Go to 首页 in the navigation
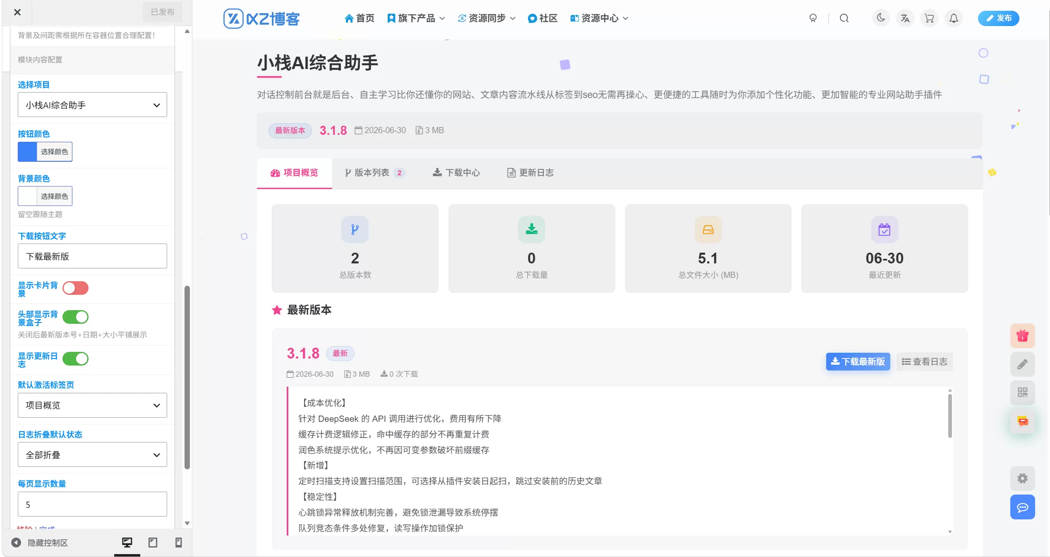Screen dimensions: 1050x557 (x=359, y=18)
